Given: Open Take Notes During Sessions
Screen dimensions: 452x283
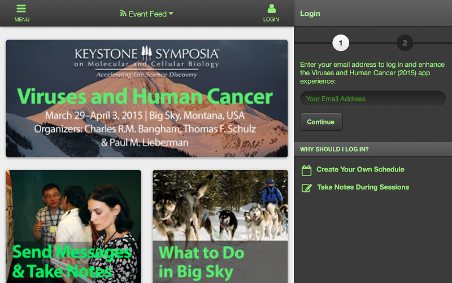Looking at the screenshot, I should point(363,187).
